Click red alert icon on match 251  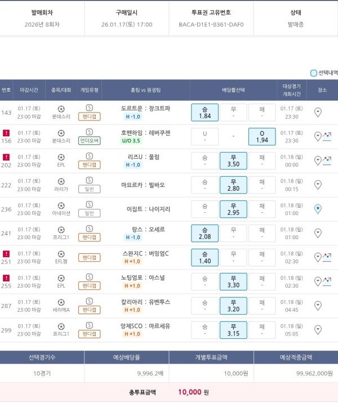coord(6,254)
